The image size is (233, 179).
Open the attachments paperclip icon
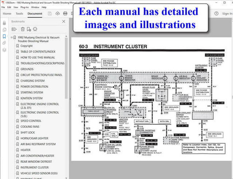click(4, 43)
